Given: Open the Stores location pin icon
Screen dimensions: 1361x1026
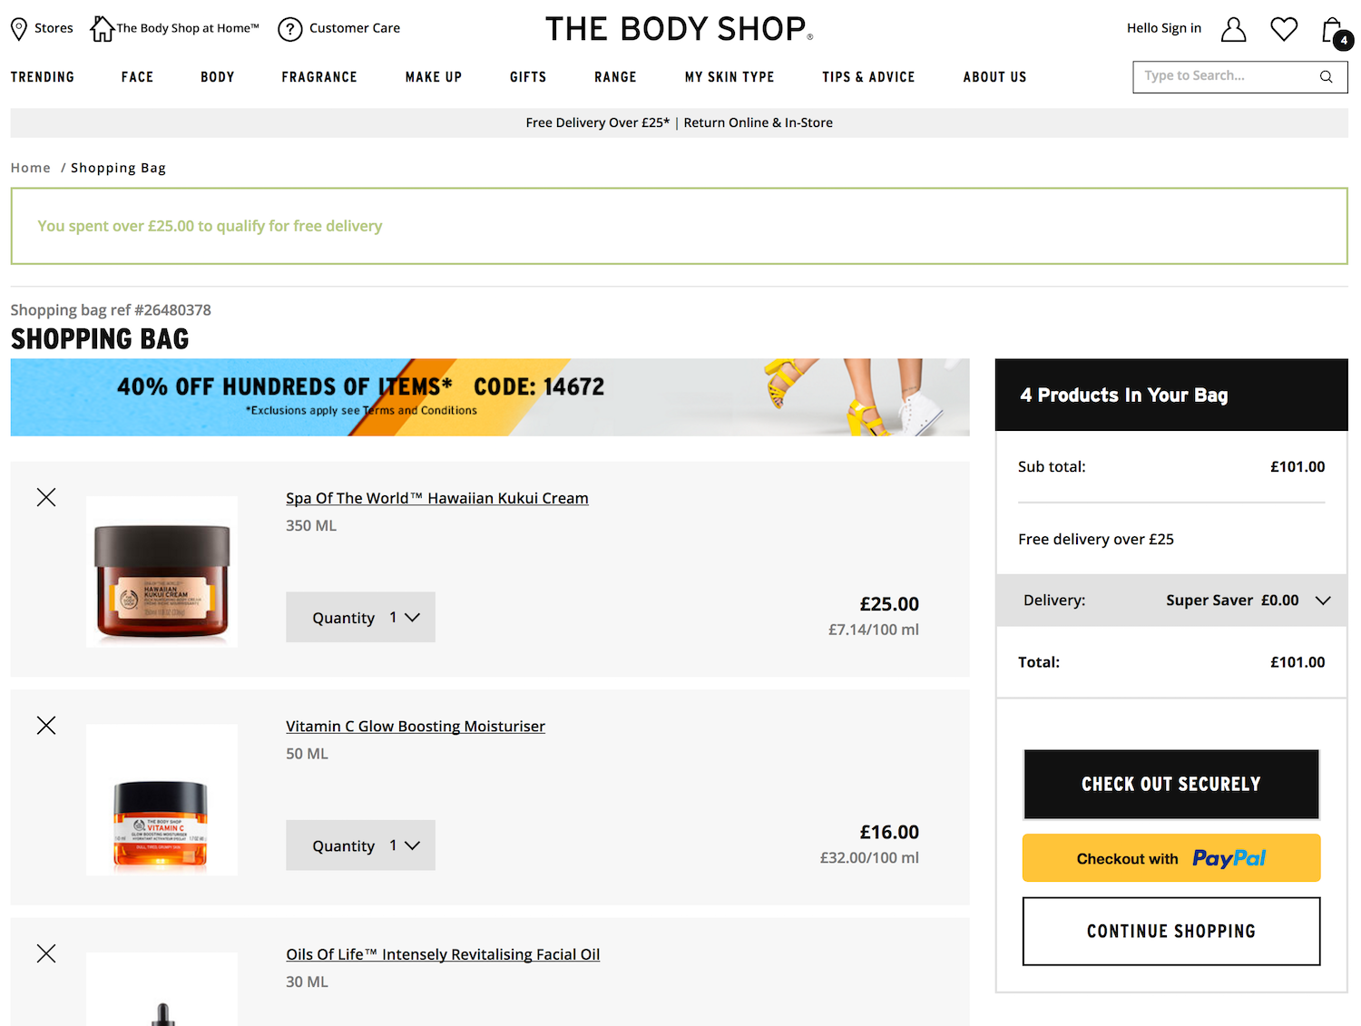Looking at the screenshot, I should 19,29.
